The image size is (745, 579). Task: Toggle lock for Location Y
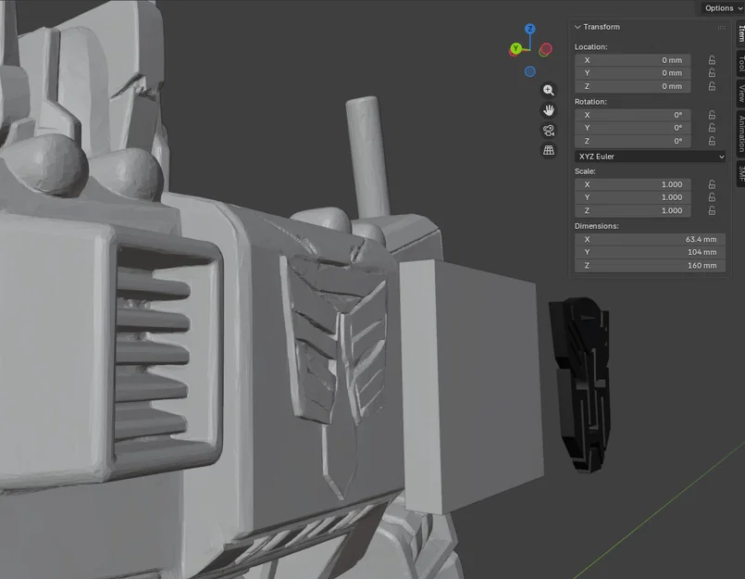tap(712, 73)
